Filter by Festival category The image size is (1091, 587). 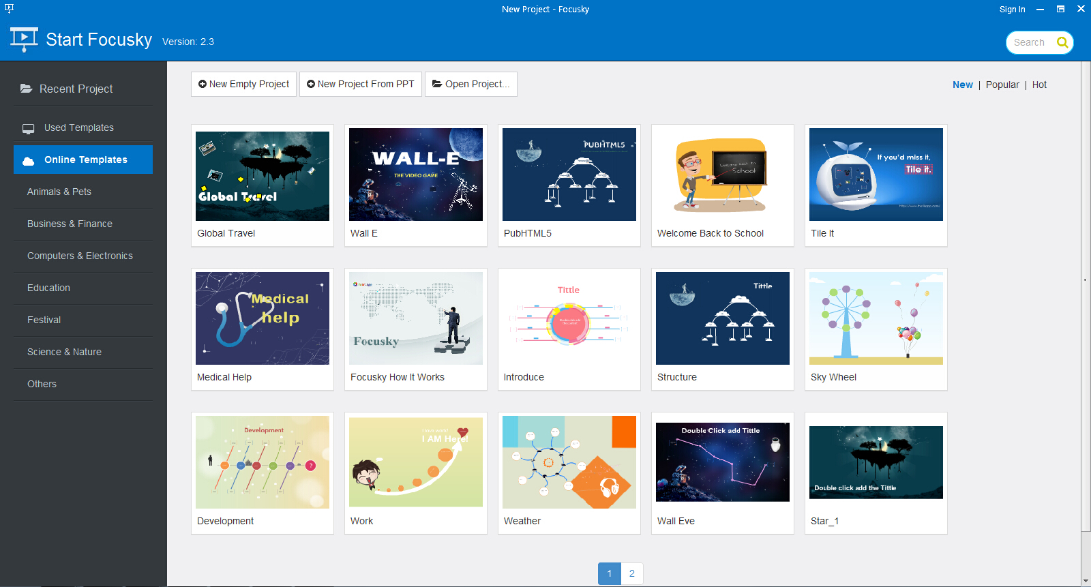pos(83,320)
